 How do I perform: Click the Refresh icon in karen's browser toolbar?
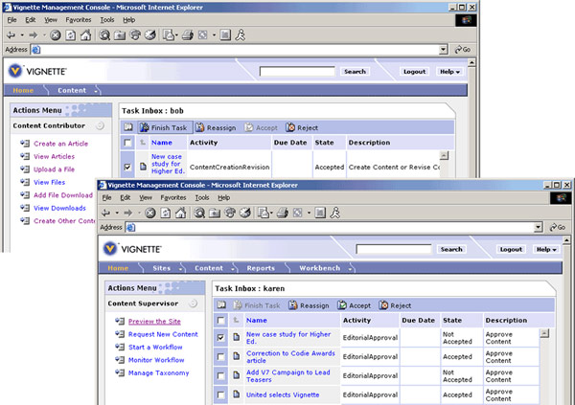point(166,213)
